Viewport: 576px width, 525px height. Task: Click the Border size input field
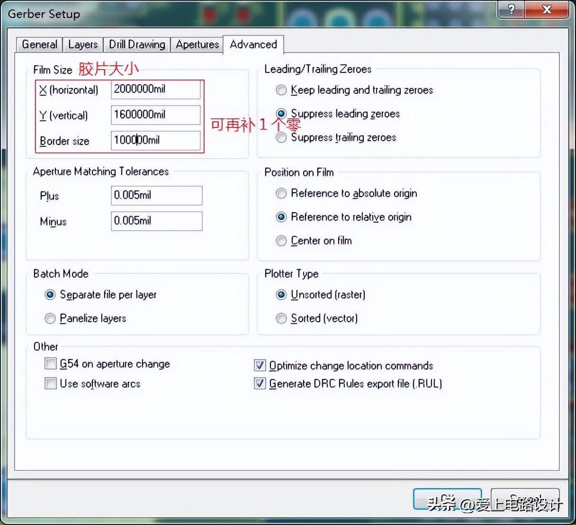[155, 140]
